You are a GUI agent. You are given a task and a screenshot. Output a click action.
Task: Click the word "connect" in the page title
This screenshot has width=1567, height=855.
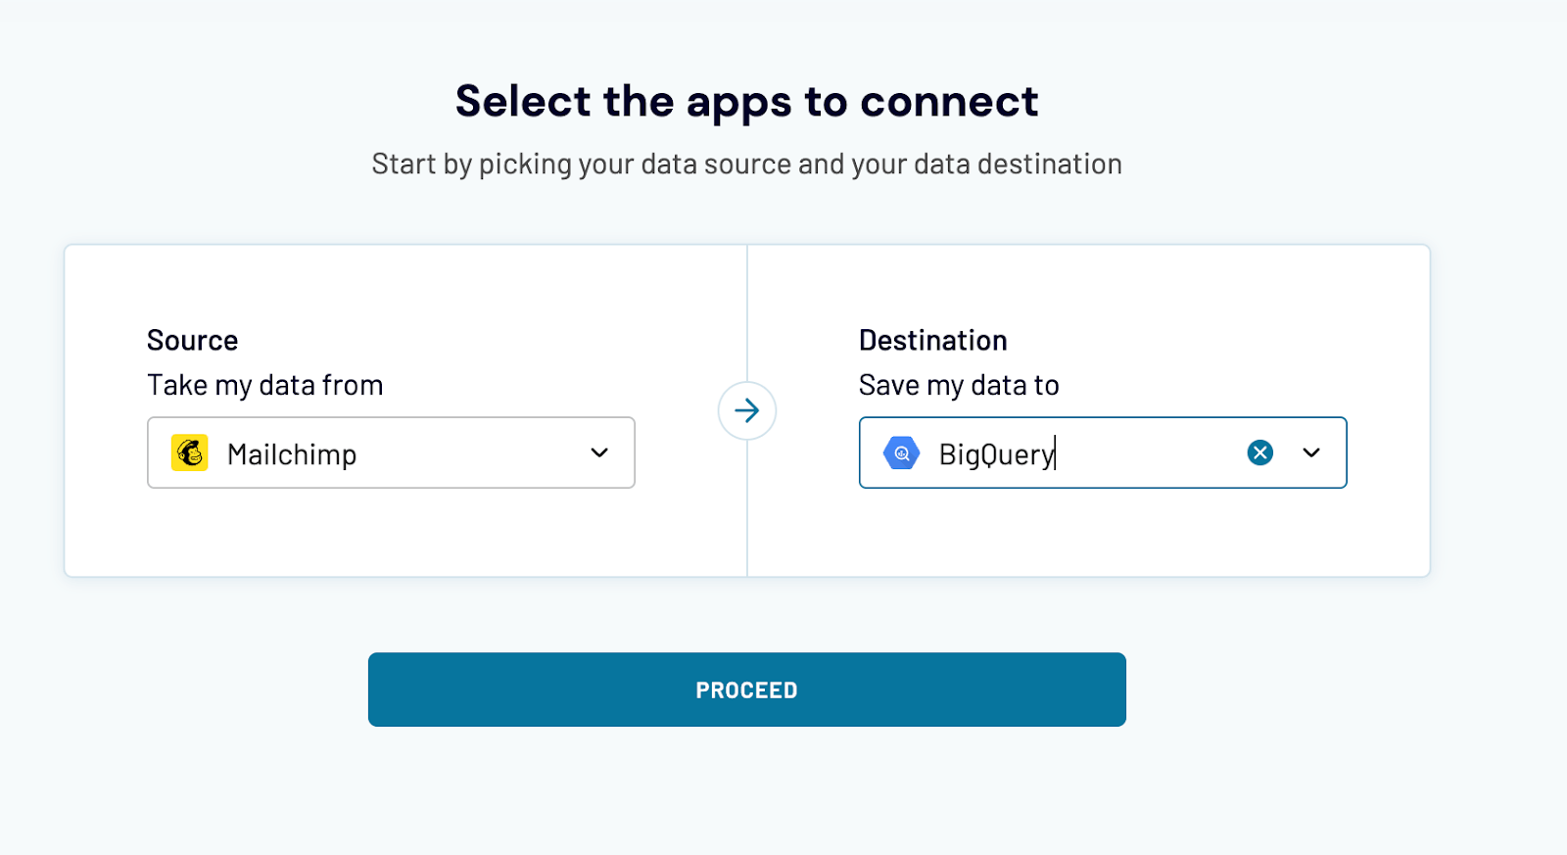point(949,102)
